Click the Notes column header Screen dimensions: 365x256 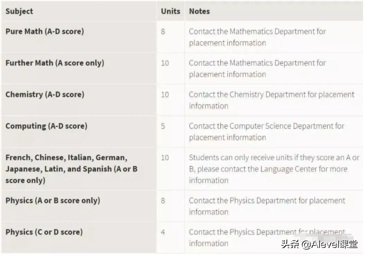tap(199, 11)
